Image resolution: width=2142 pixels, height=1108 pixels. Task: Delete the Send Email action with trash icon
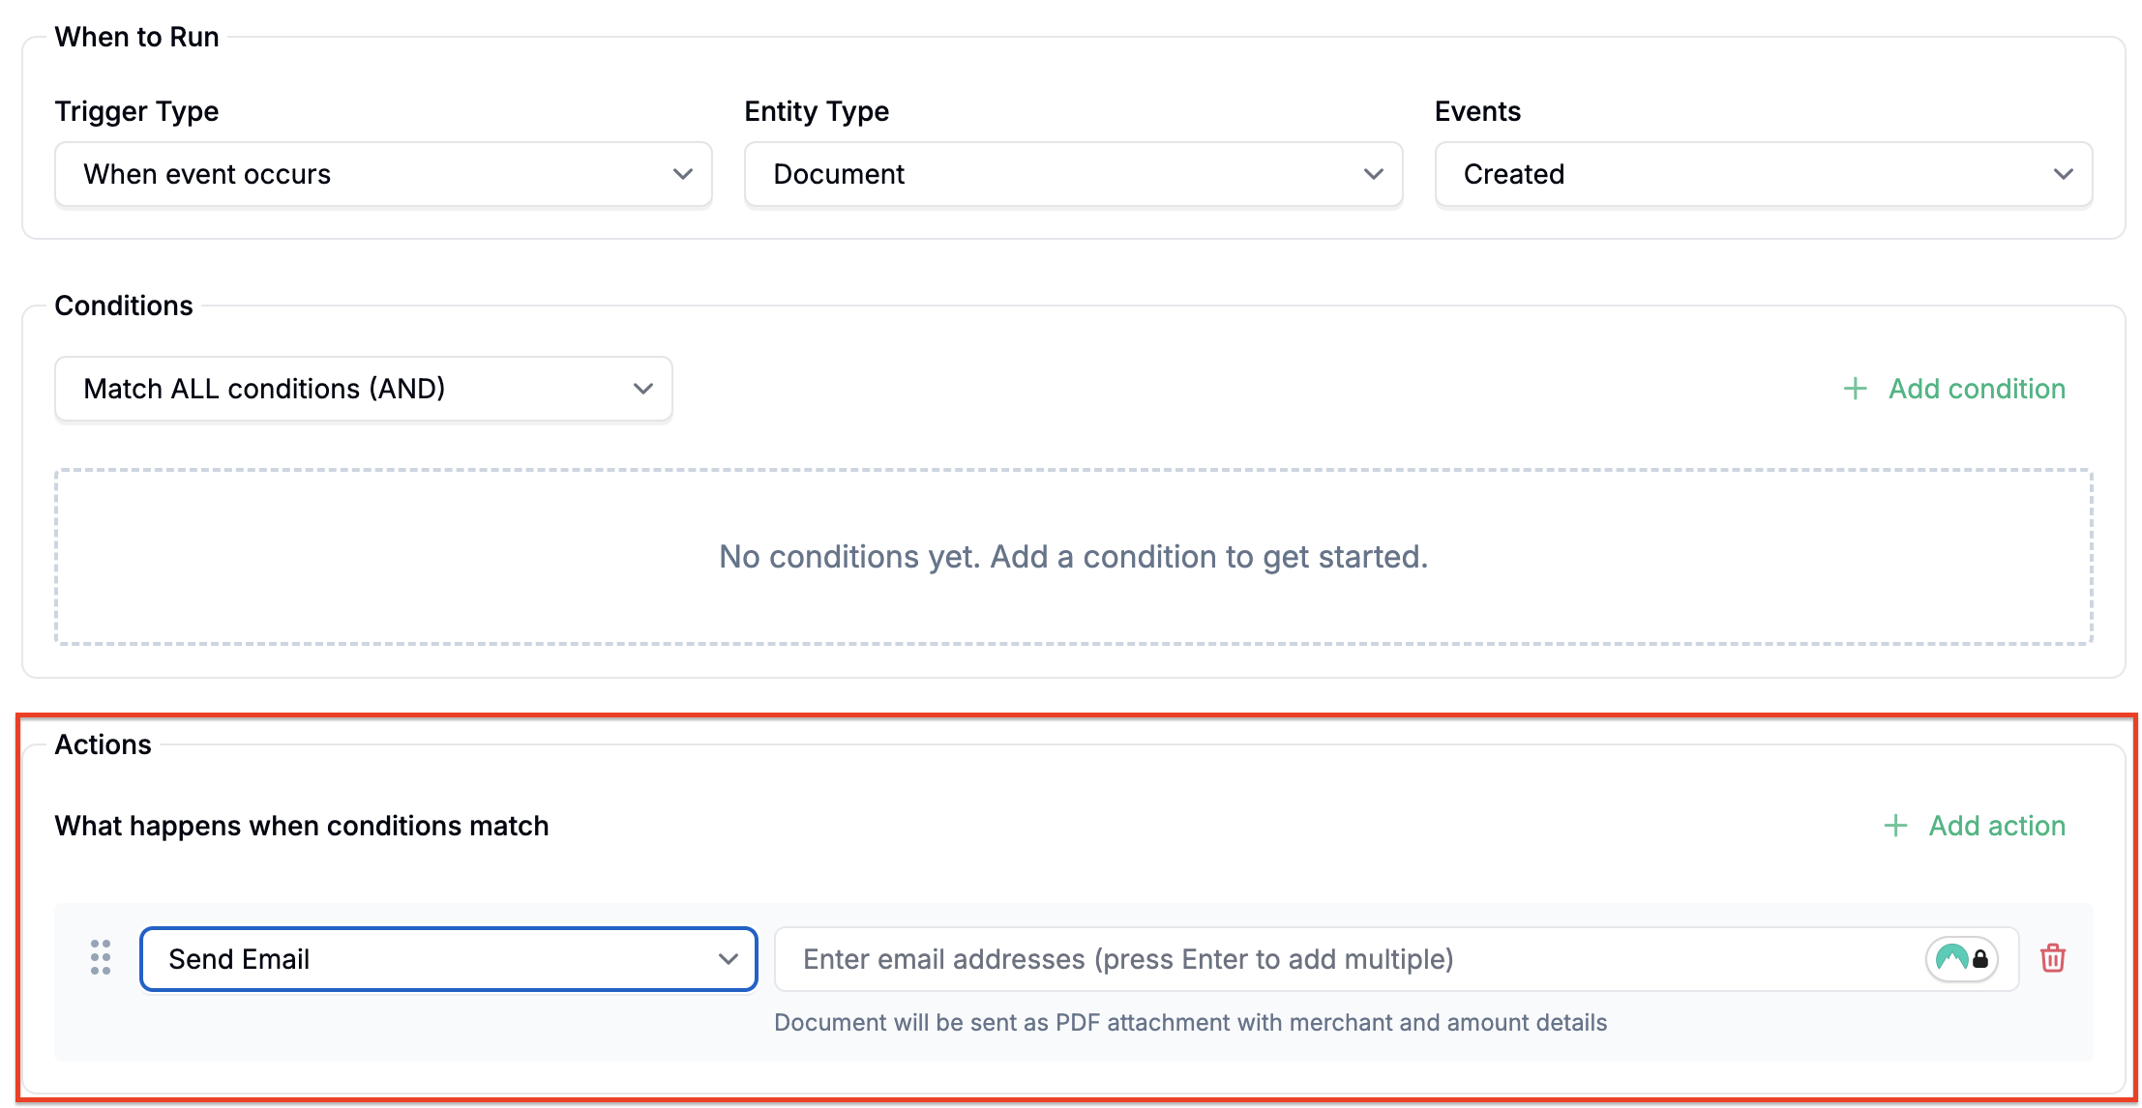point(2052,958)
